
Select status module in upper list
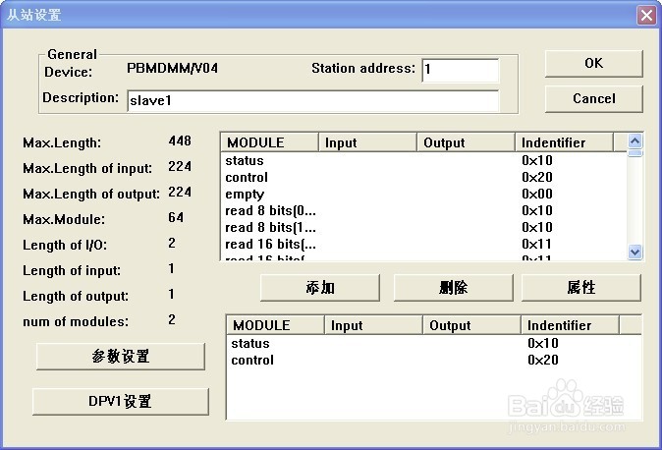[423, 160]
